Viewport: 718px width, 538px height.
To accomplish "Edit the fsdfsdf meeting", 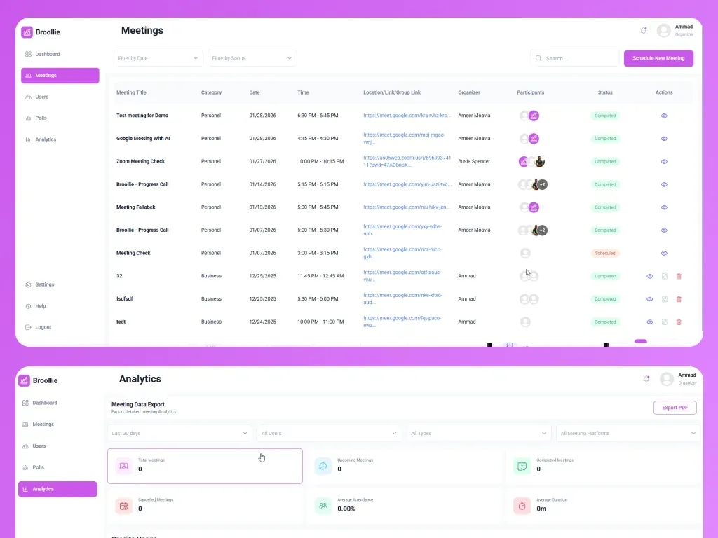I will (x=665, y=299).
